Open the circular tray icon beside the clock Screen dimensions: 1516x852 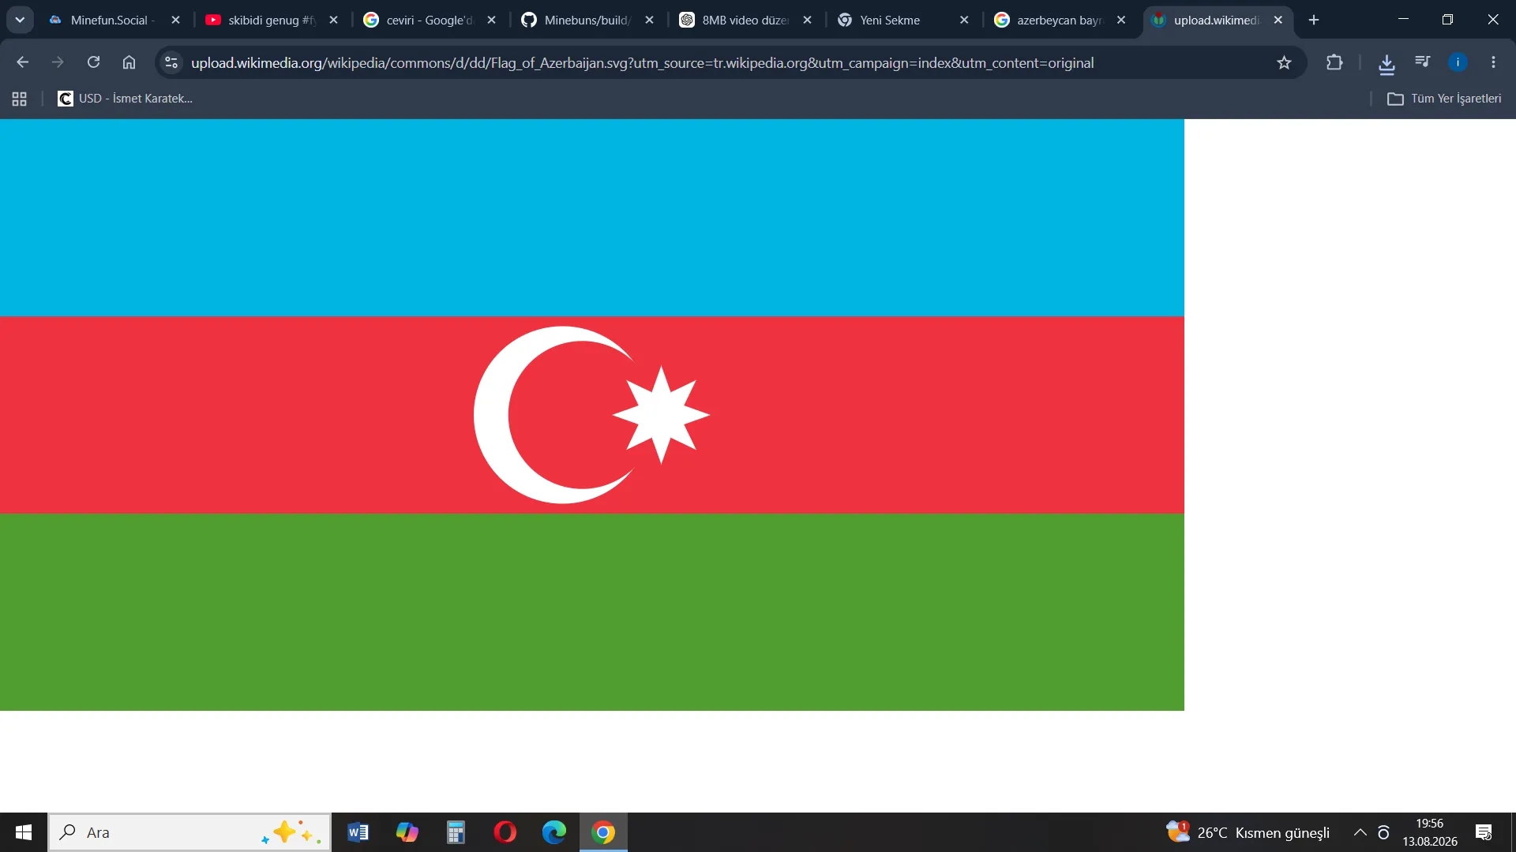(x=1383, y=832)
